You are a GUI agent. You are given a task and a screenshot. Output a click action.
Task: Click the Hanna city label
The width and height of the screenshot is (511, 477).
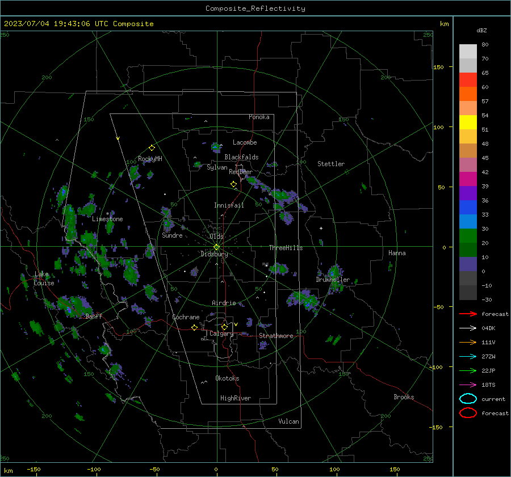(x=397, y=253)
